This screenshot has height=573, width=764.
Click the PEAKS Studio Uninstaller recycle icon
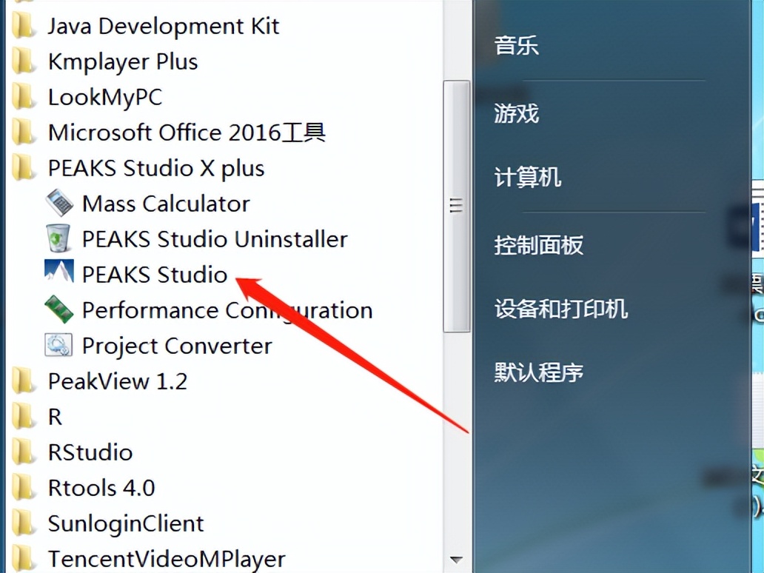[59, 238]
